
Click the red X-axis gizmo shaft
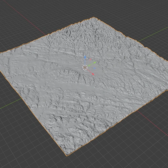coord(89,71)
